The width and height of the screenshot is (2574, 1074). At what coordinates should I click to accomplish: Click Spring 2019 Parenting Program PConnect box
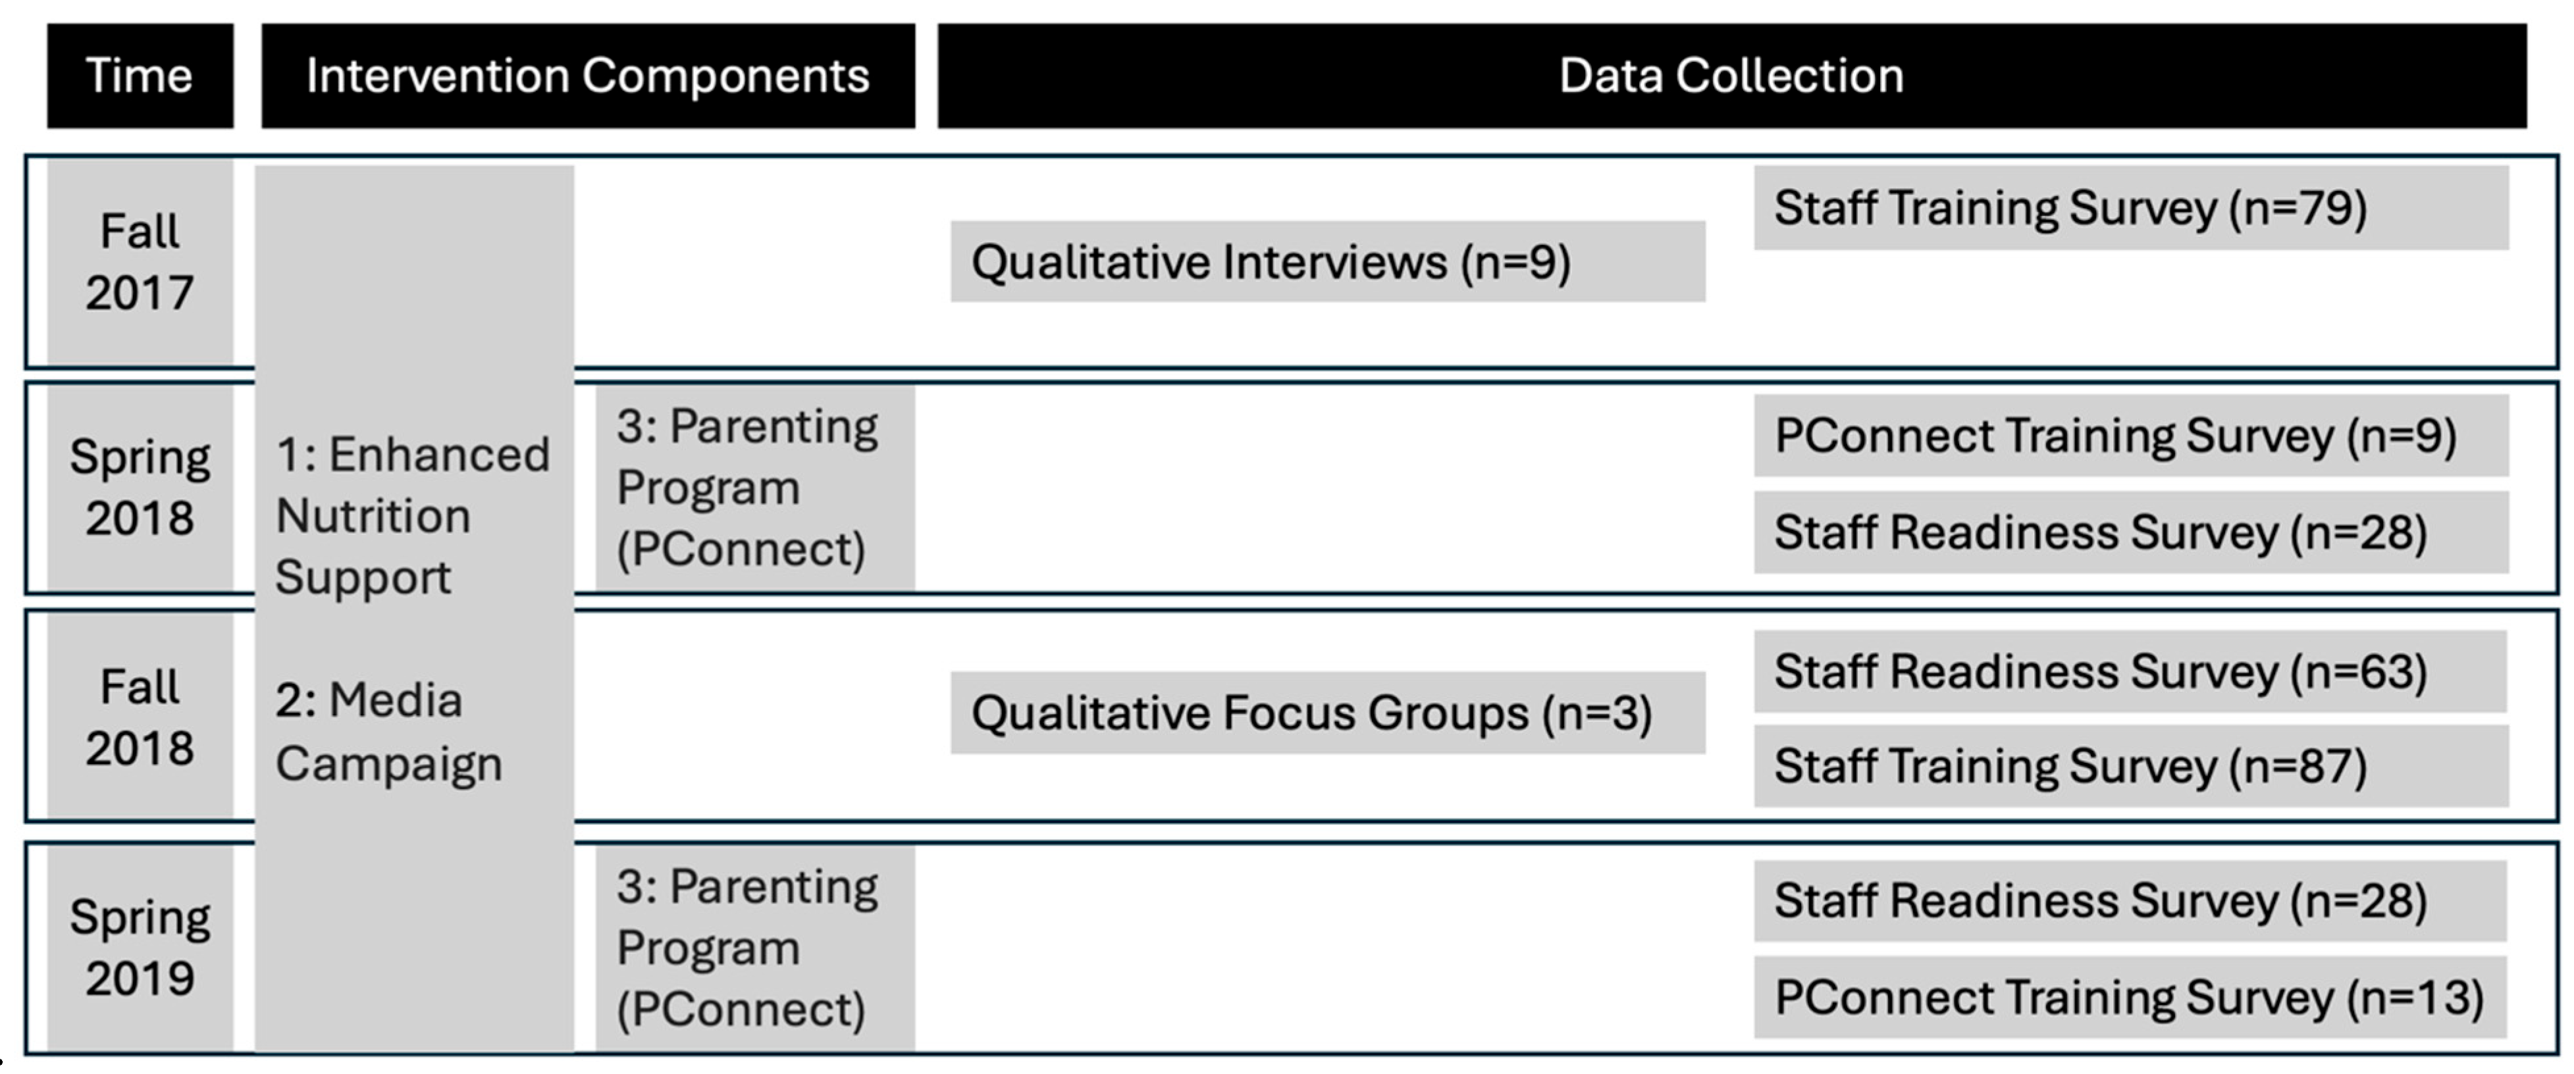click(x=756, y=947)
